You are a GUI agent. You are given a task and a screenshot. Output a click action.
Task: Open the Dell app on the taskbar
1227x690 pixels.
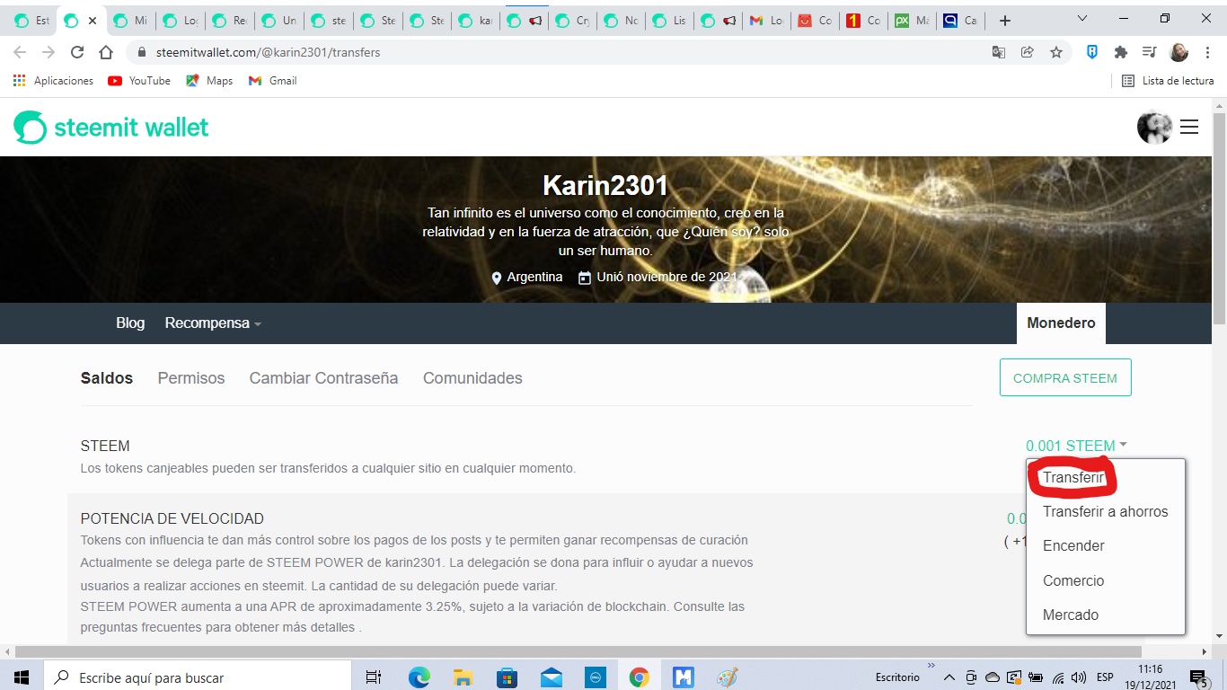pos(595,677)
